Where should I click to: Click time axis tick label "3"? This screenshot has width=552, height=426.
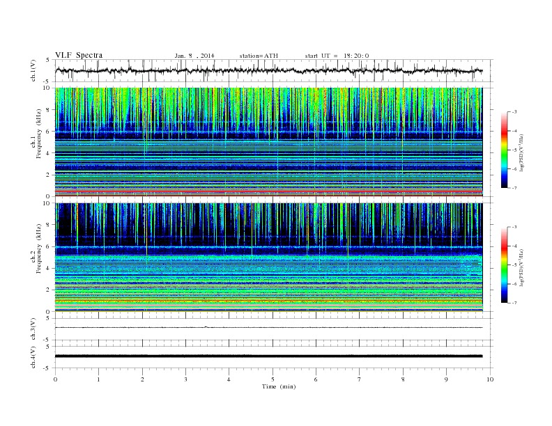[185, 379]
